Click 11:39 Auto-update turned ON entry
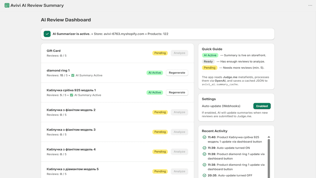This screenshot has width=316, height=178. [229, 148]
